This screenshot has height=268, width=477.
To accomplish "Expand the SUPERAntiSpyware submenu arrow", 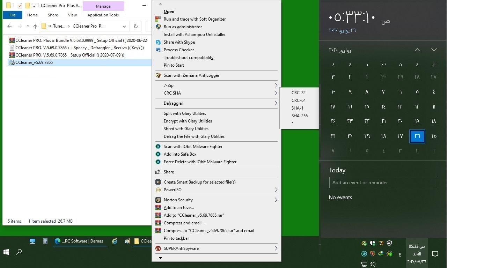I will point(276,248).
